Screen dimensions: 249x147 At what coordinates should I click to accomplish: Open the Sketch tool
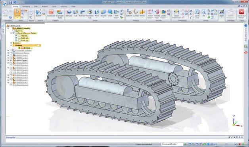click(38, 13)
